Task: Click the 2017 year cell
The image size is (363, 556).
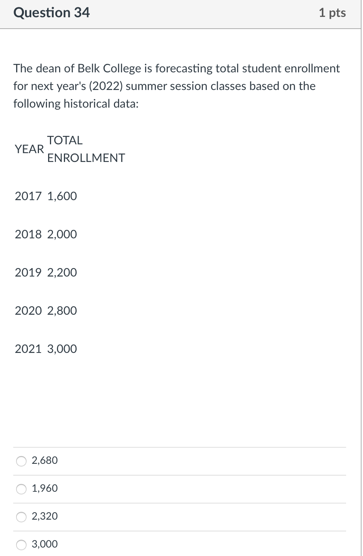Action: pyautogui.click(x=28, y=196)
